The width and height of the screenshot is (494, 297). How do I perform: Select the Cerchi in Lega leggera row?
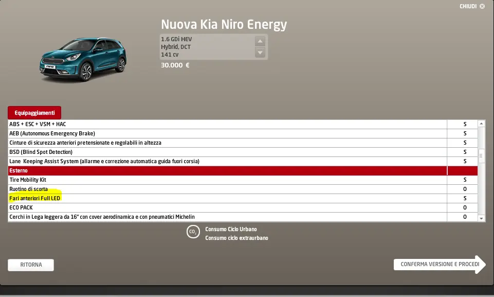243,217
